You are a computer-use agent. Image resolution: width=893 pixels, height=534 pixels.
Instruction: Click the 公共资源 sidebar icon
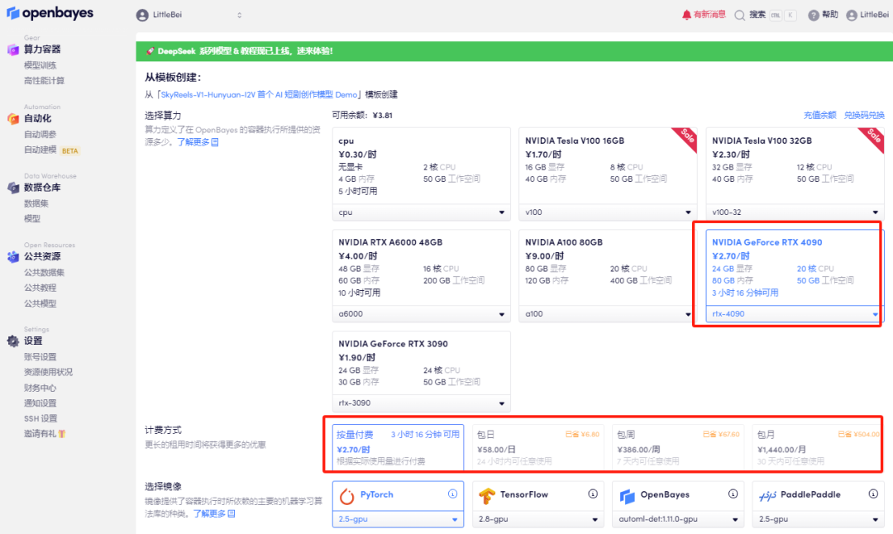tap(13, 257)
